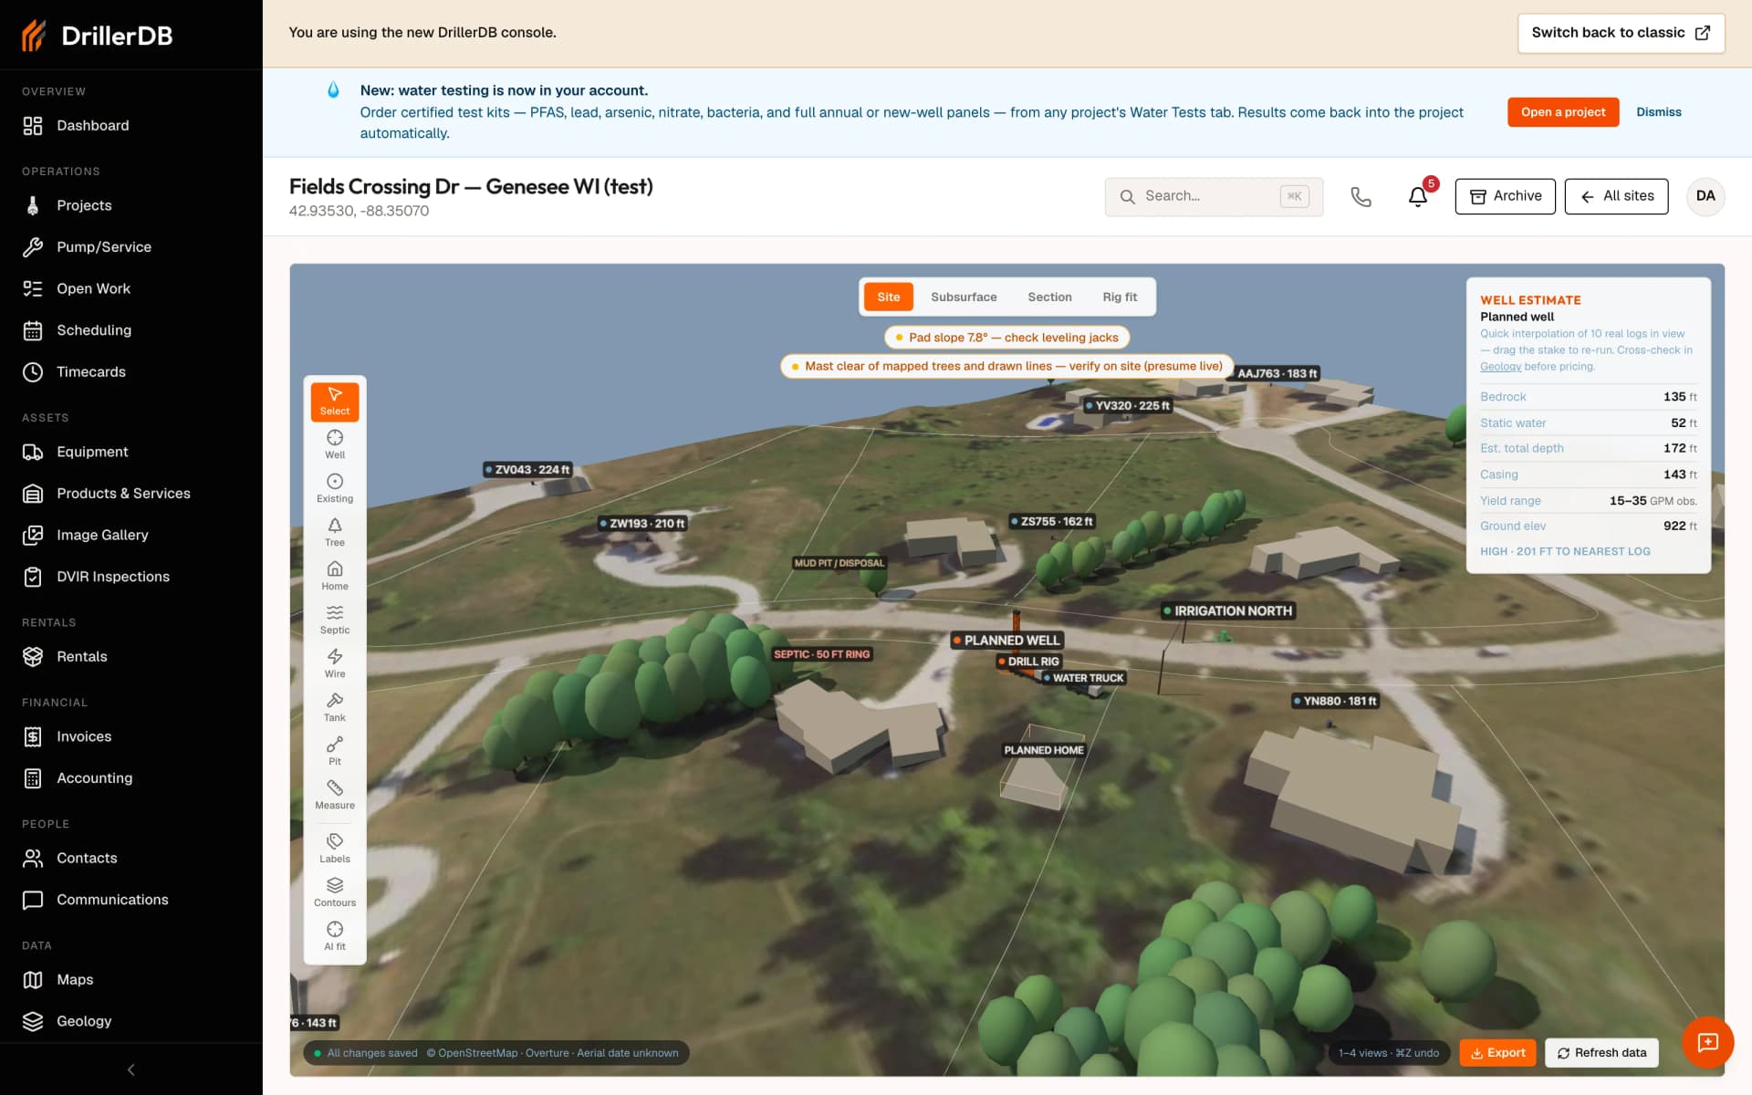
Task: Select the Select tool in map toolbar
Action: click(x=335, y=401)
